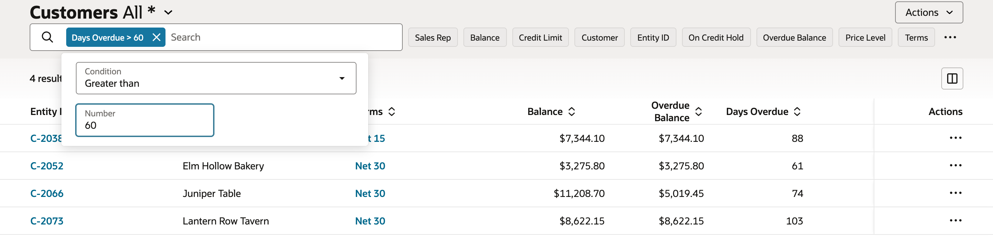The image size is (993, 241).
Task: Click the $11,208.70 balance value
Action: coord(579,193)
